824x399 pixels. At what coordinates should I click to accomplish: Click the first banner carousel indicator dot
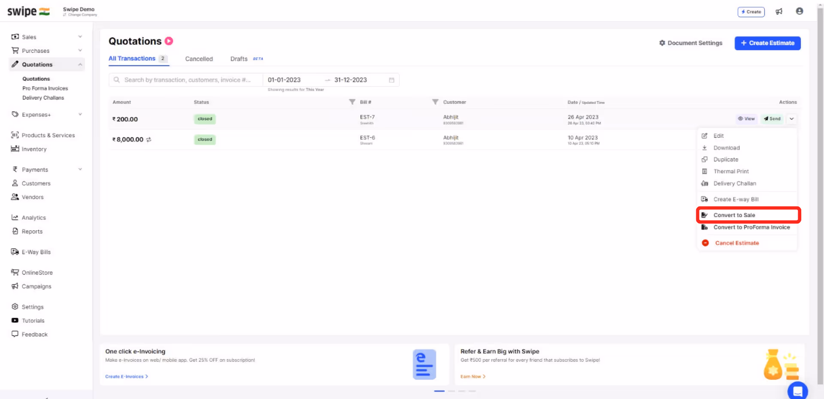439,391
